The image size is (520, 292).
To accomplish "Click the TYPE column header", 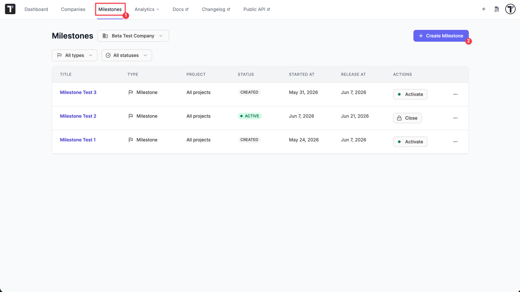I will (x=133, y=75).
